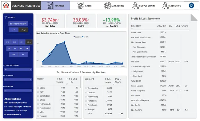Toggle the 2021 year filter

click(22, 42)
